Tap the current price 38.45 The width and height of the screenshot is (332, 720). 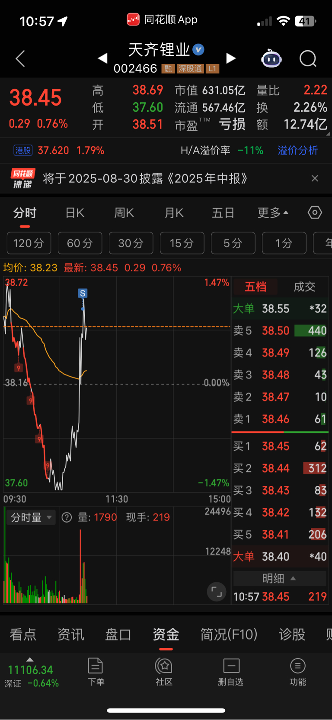tap(35, 97)
